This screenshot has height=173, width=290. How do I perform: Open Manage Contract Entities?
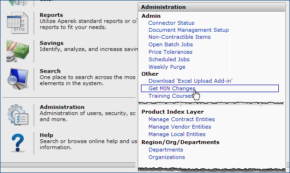[x=182, y=119]
